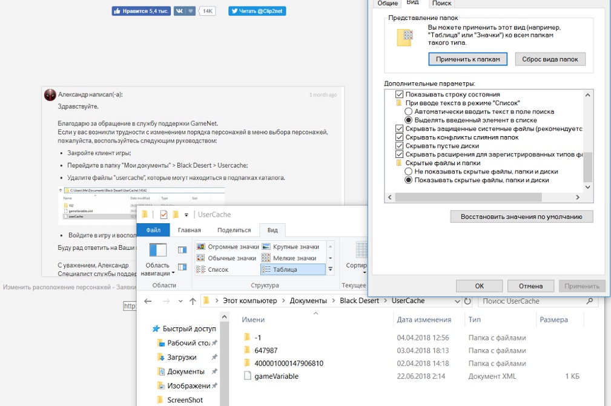
Task: Pick the Medium icons view
Action: point(228,258)
